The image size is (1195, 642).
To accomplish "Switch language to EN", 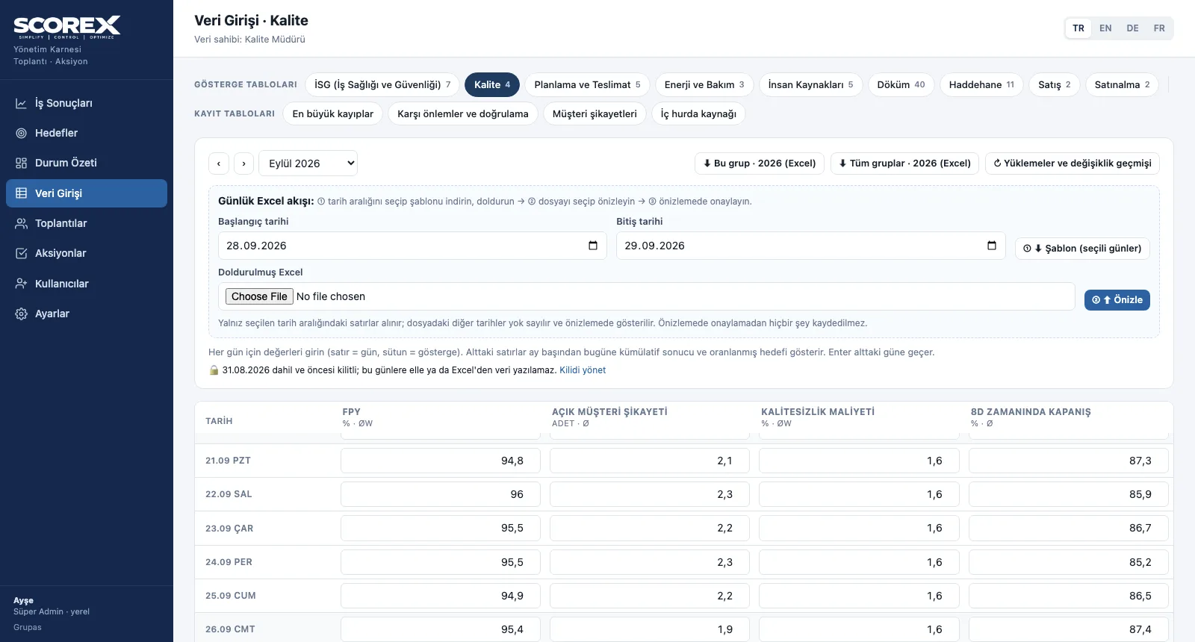I will click(x=1105, y=28).
